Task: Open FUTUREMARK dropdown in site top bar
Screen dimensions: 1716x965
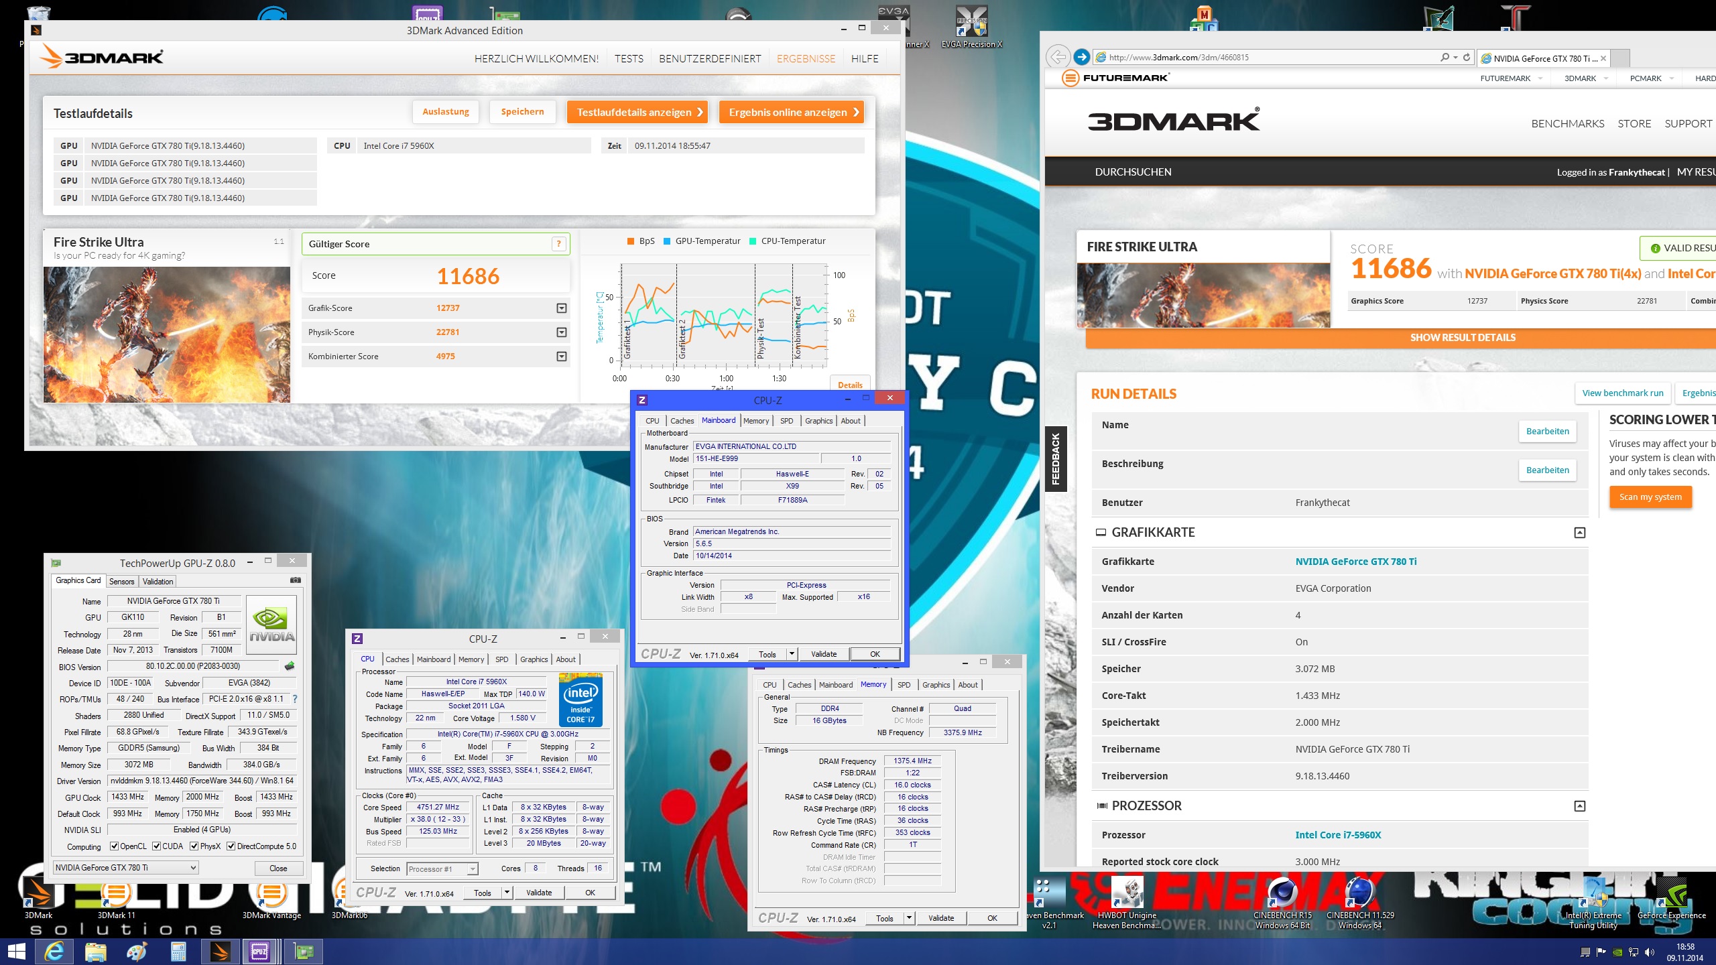Action: pos(1540,78)
